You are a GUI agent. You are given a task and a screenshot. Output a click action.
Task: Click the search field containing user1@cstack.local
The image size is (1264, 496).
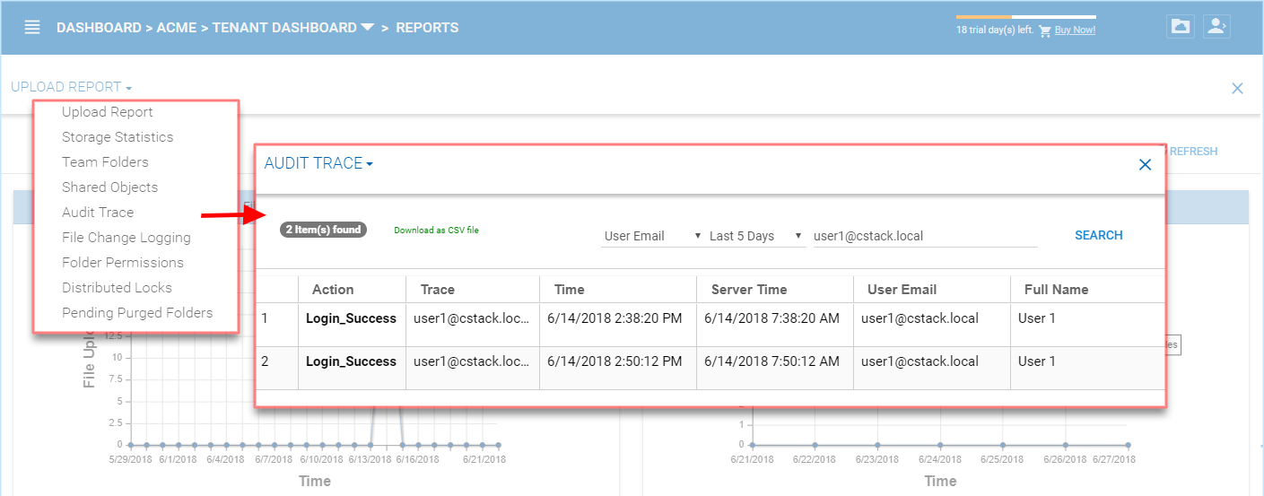925,236
